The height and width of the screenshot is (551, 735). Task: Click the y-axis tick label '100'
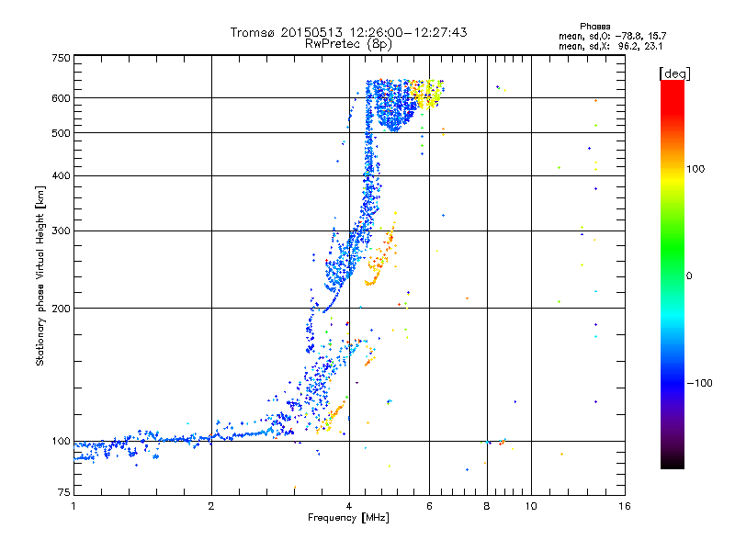[61, 441]
